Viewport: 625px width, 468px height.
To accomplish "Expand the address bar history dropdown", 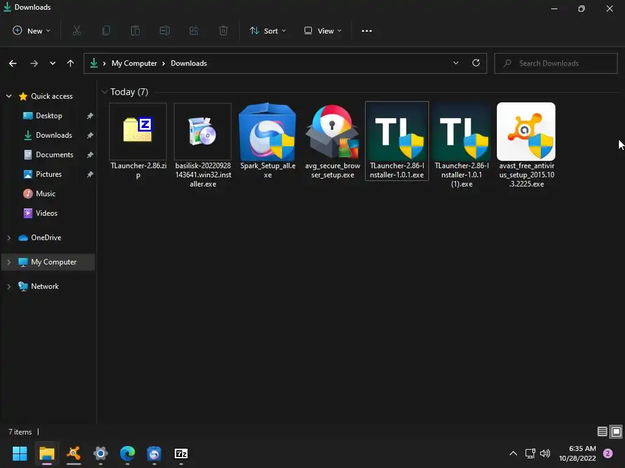I will coord(455,63).
